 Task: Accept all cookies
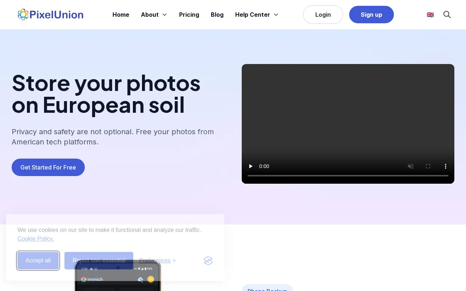(38, 260)
